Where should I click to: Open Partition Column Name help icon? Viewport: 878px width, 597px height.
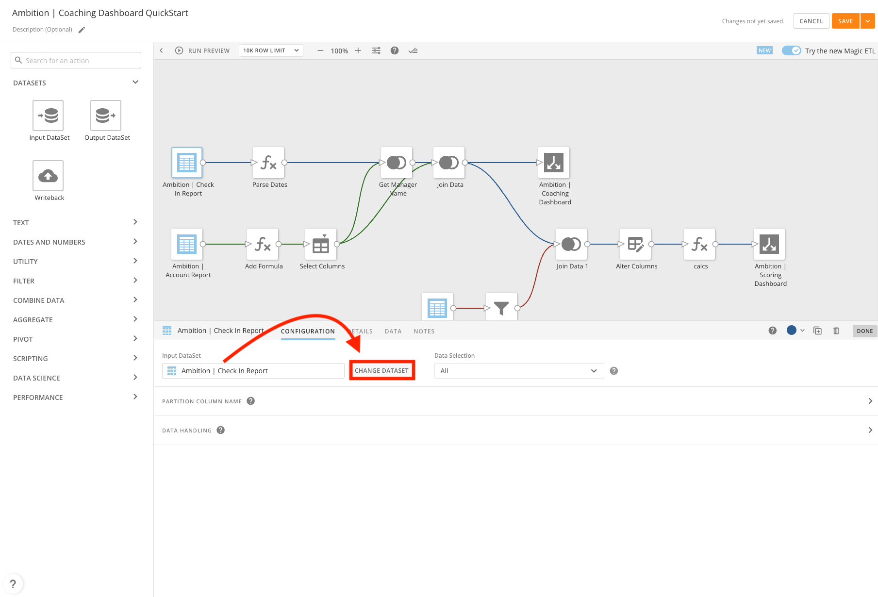click(251, 401)
